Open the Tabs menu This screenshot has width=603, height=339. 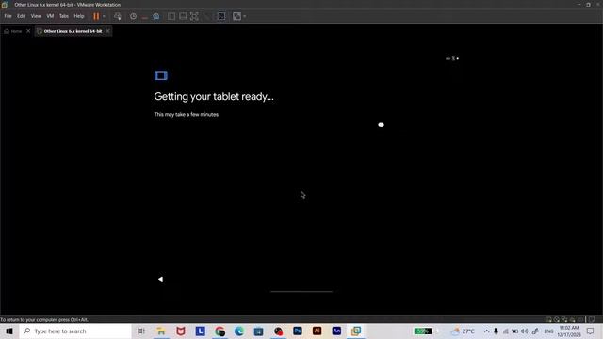[x=64, y=16]
